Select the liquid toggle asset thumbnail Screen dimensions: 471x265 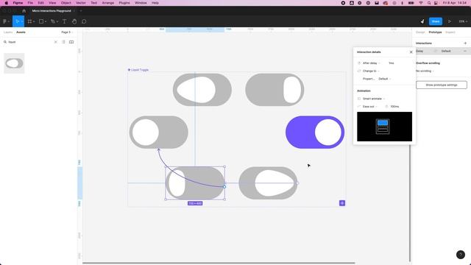coord(14,63)
